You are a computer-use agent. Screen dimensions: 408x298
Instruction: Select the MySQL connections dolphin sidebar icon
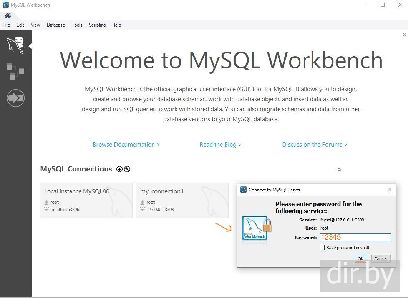(x=15, y=46)
